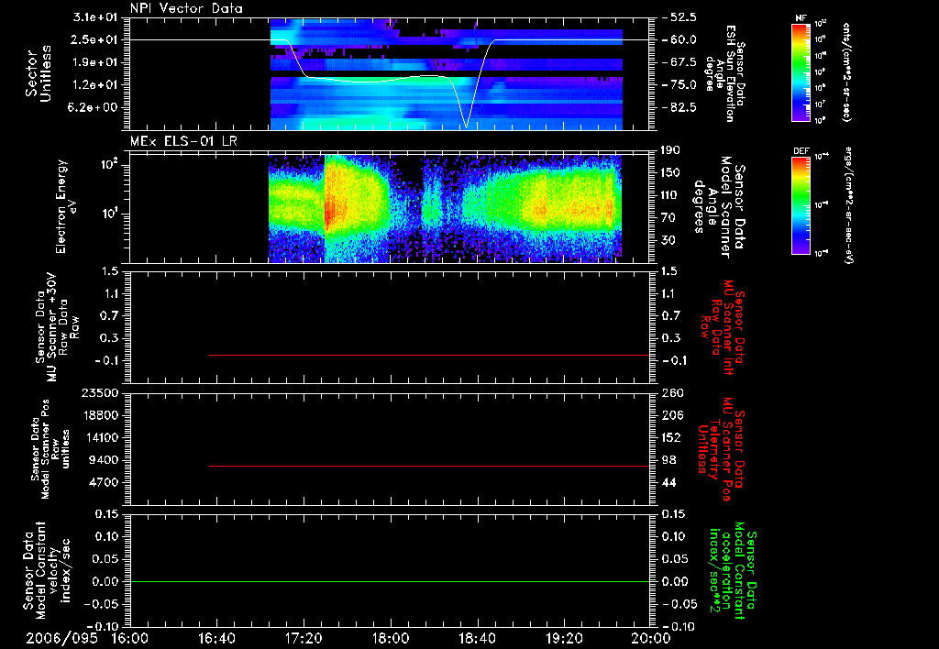The height and width of the screenshot is (649, 939).
Task: Select the 18:40 time axis label
Action: pos(477,638)
